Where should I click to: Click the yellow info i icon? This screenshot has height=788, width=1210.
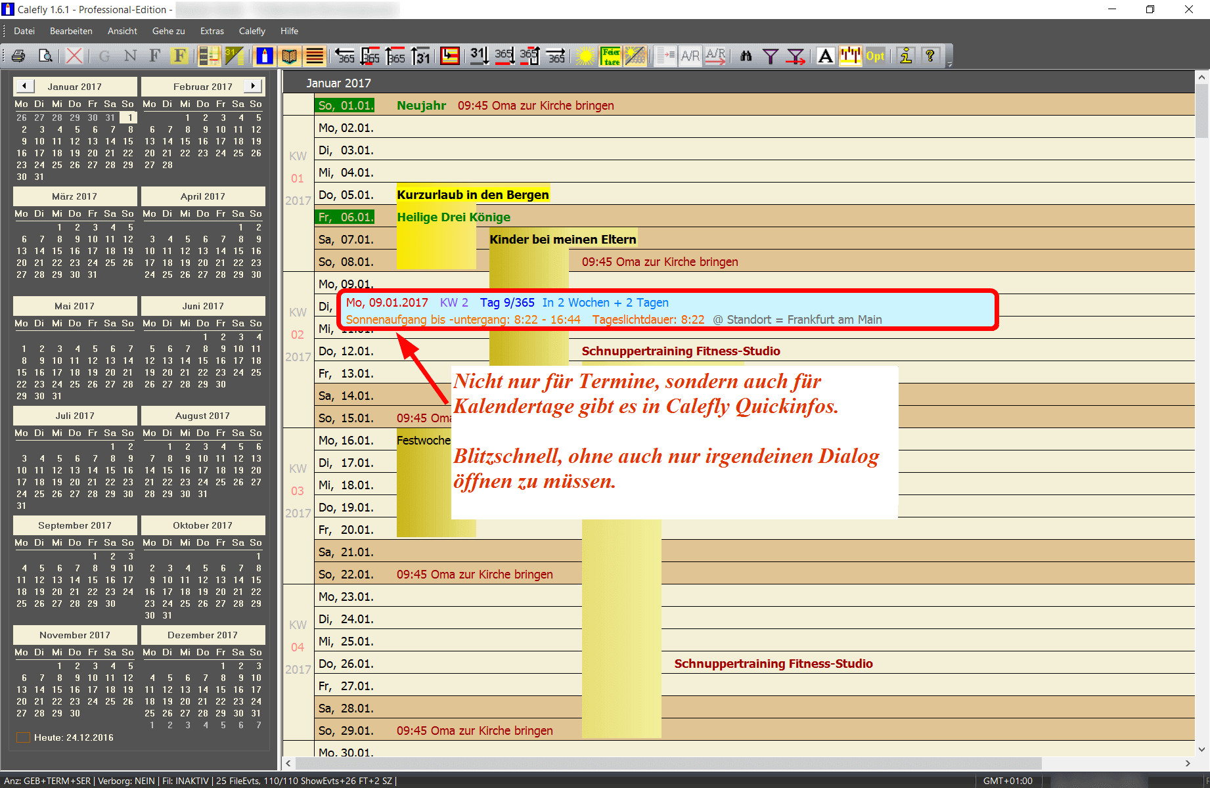906,56
